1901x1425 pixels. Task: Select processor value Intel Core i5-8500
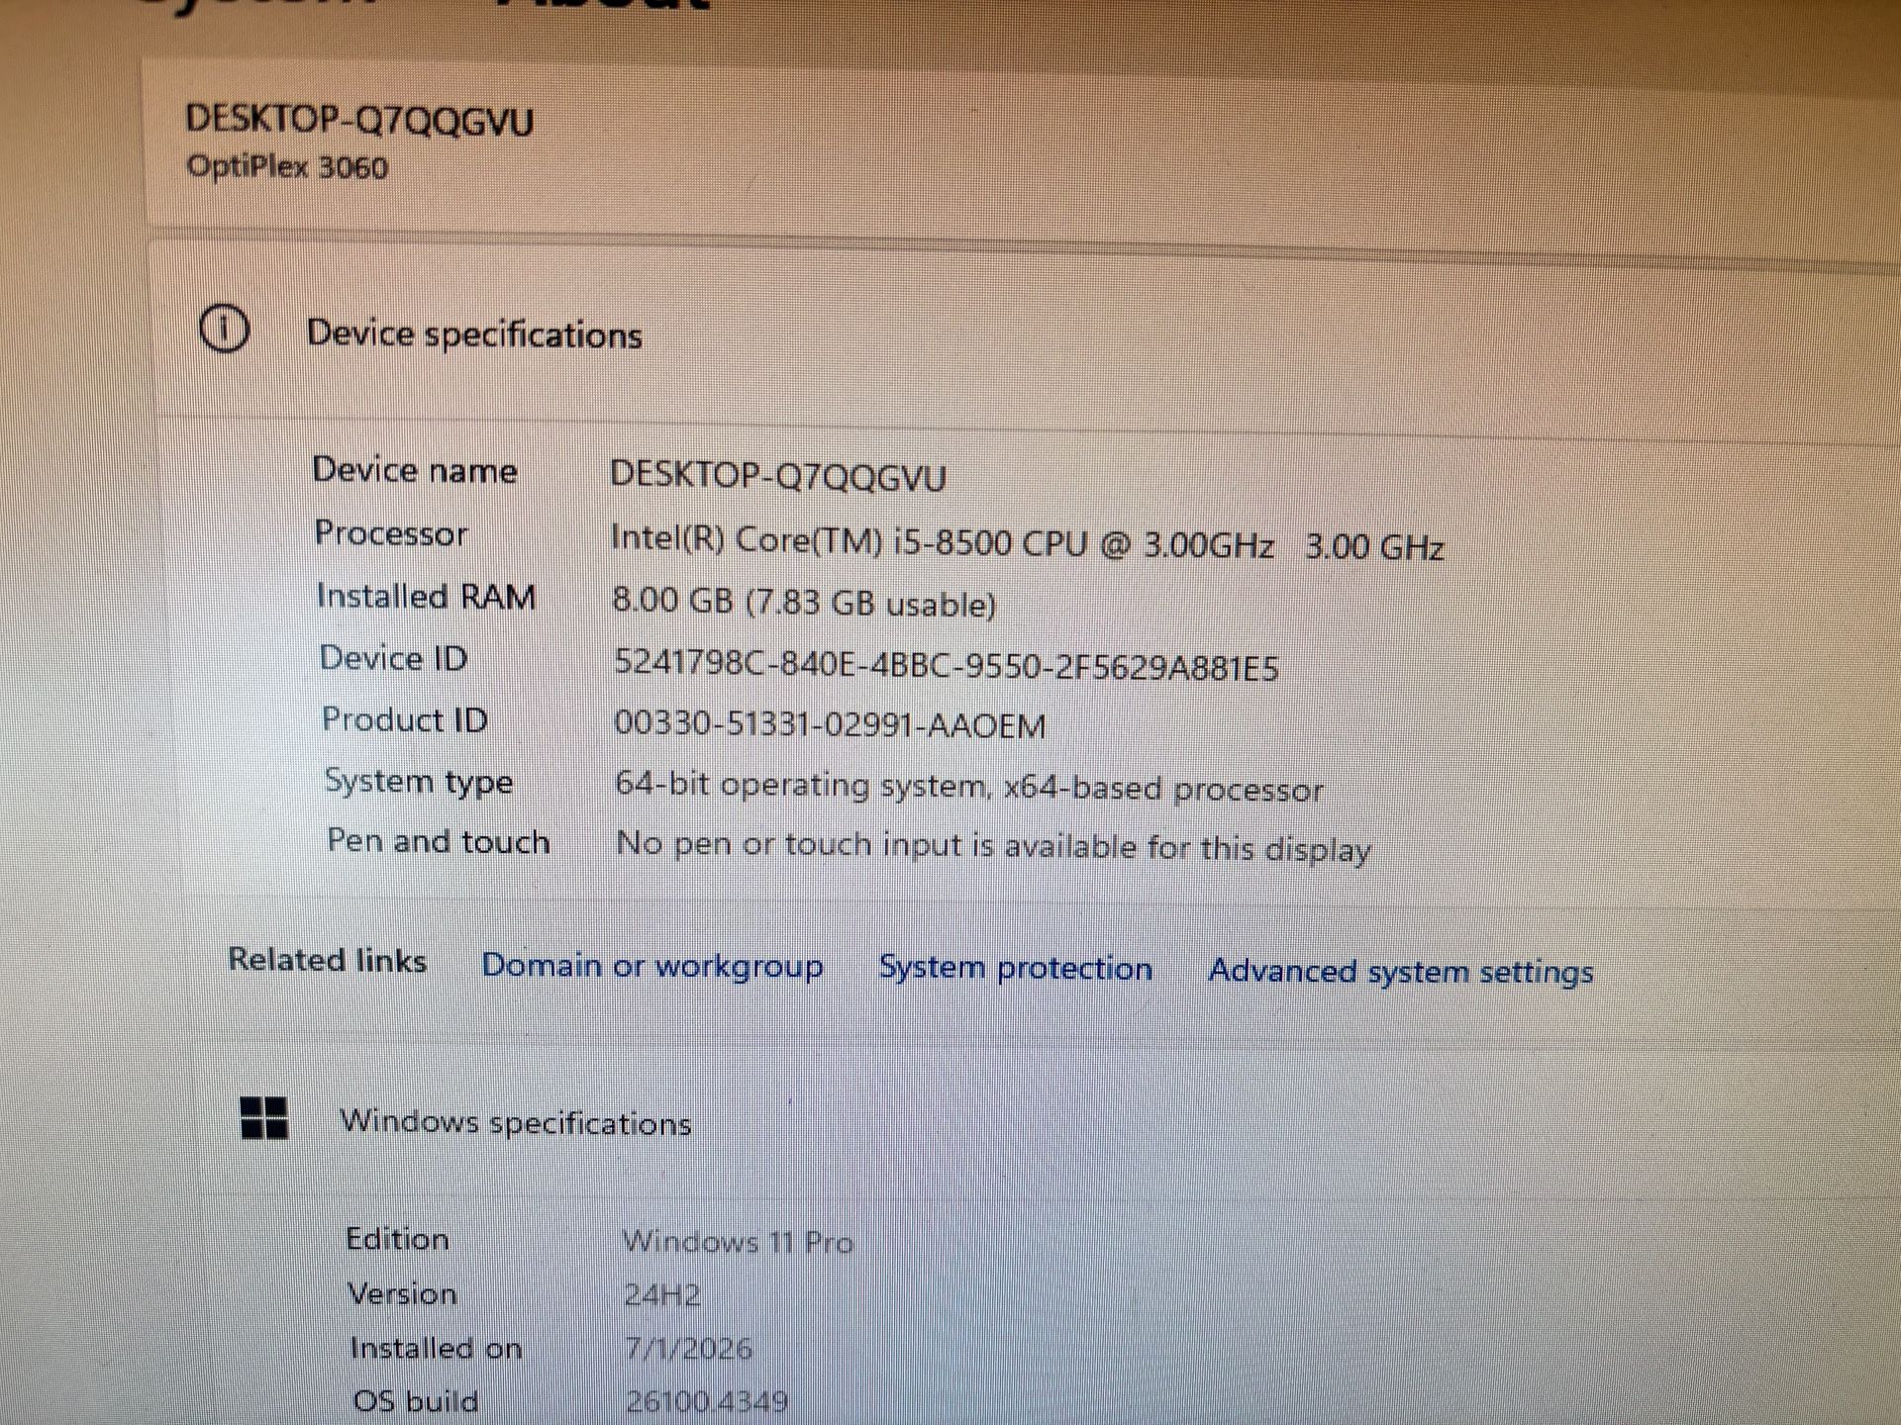coord(1027,543)
